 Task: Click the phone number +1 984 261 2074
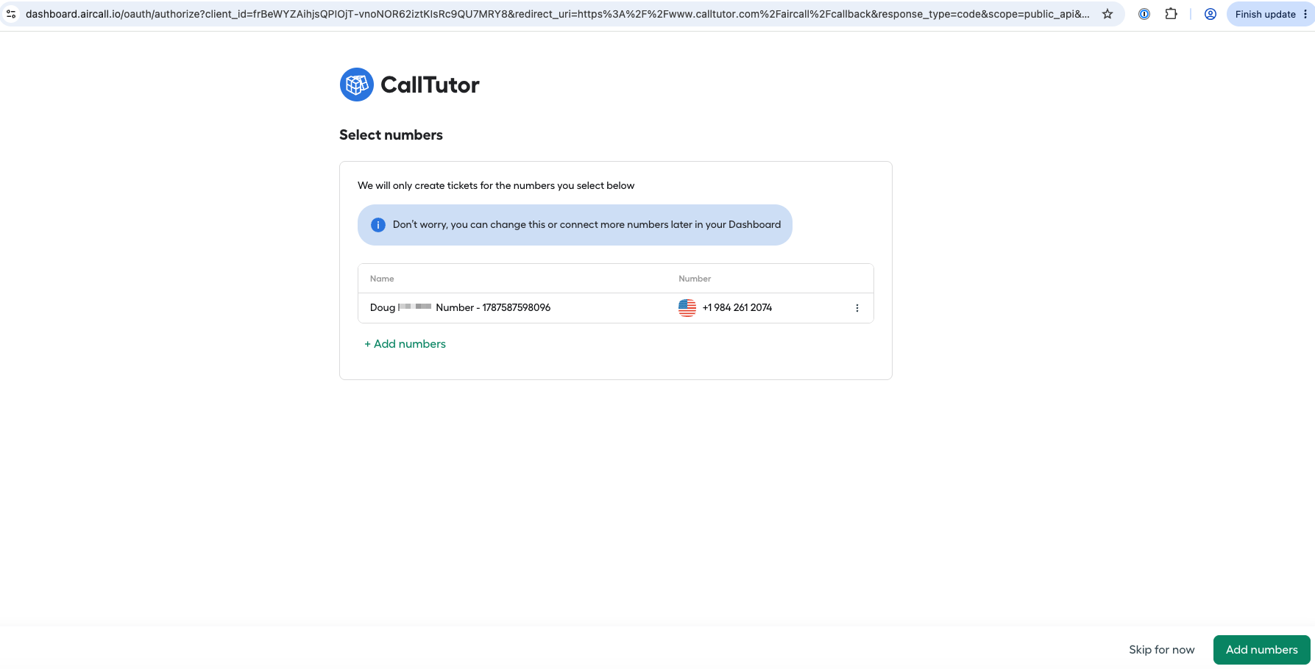point(737,308)
